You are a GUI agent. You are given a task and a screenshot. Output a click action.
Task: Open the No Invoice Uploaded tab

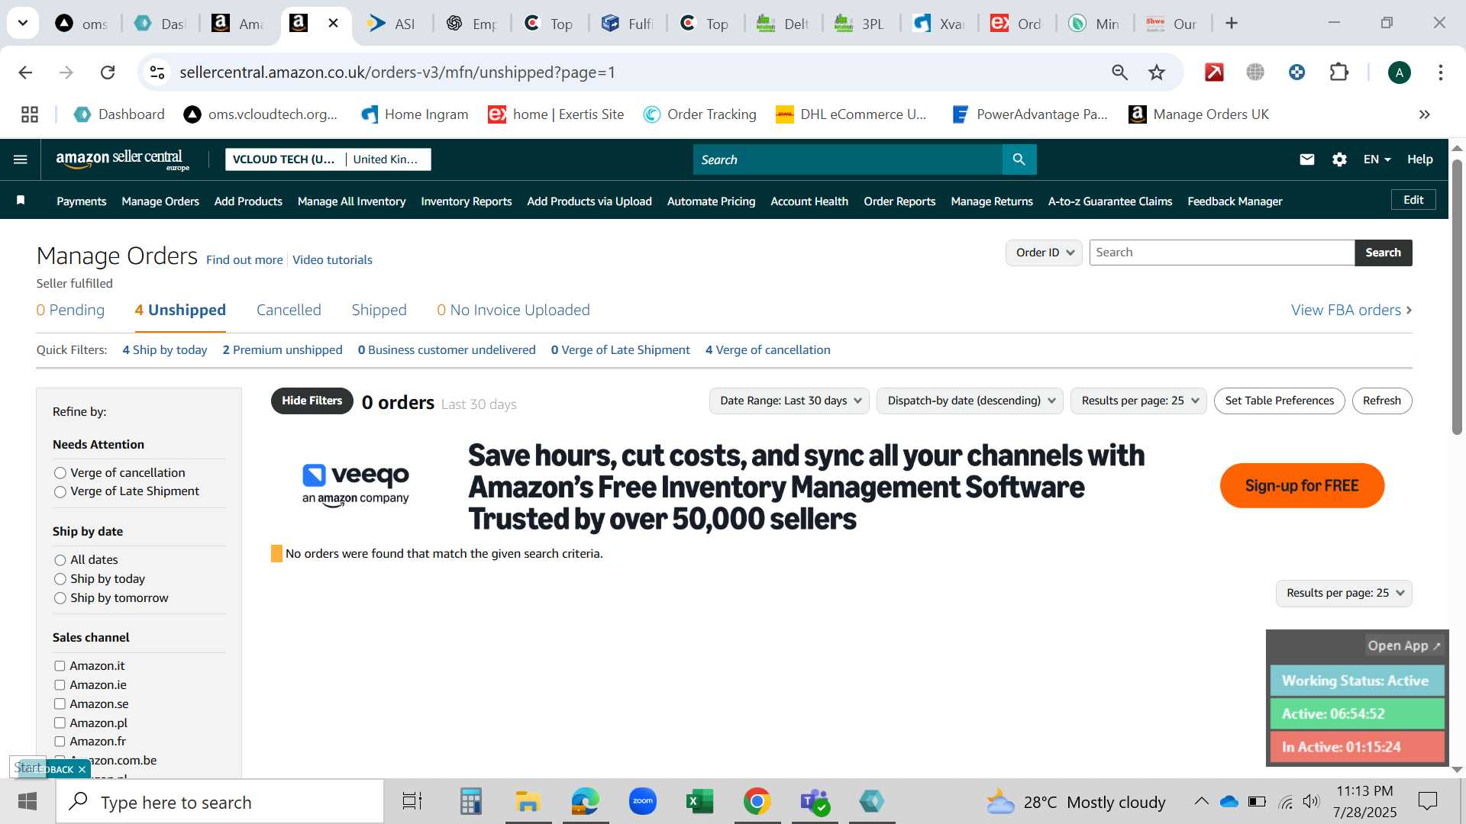513,310
